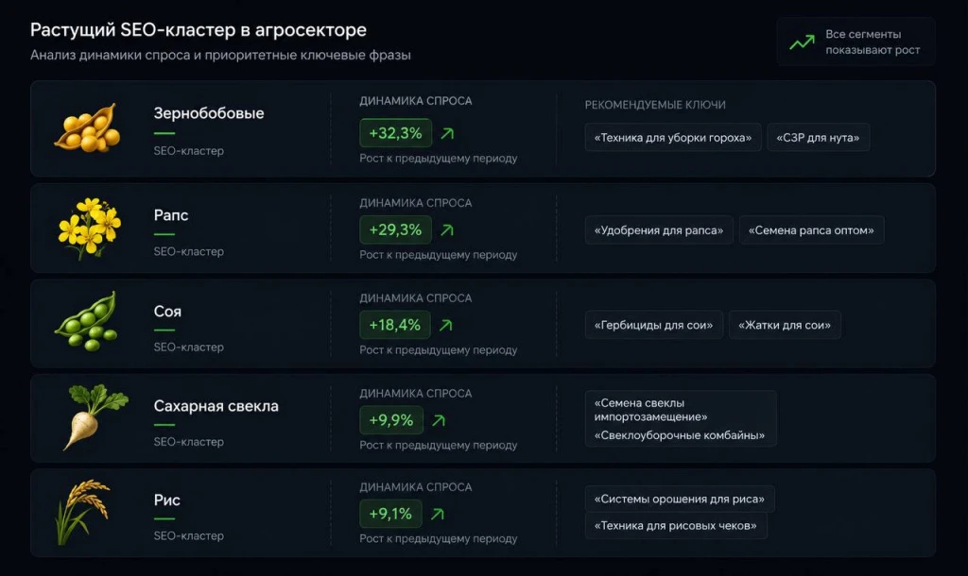Image resolution: width=968 pixels, height=576 pixels.
Task: Open the «Жатки для сои» keyword tag
Action: (x=785, y=325)
